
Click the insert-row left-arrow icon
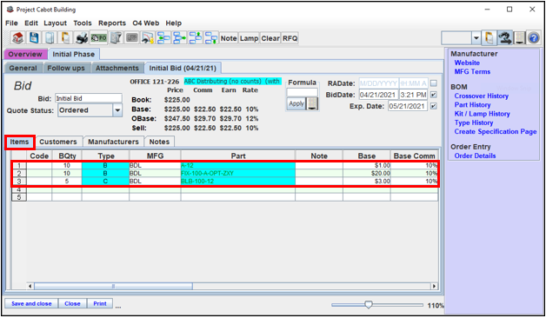pyautogui.click(x=163, y=37)
